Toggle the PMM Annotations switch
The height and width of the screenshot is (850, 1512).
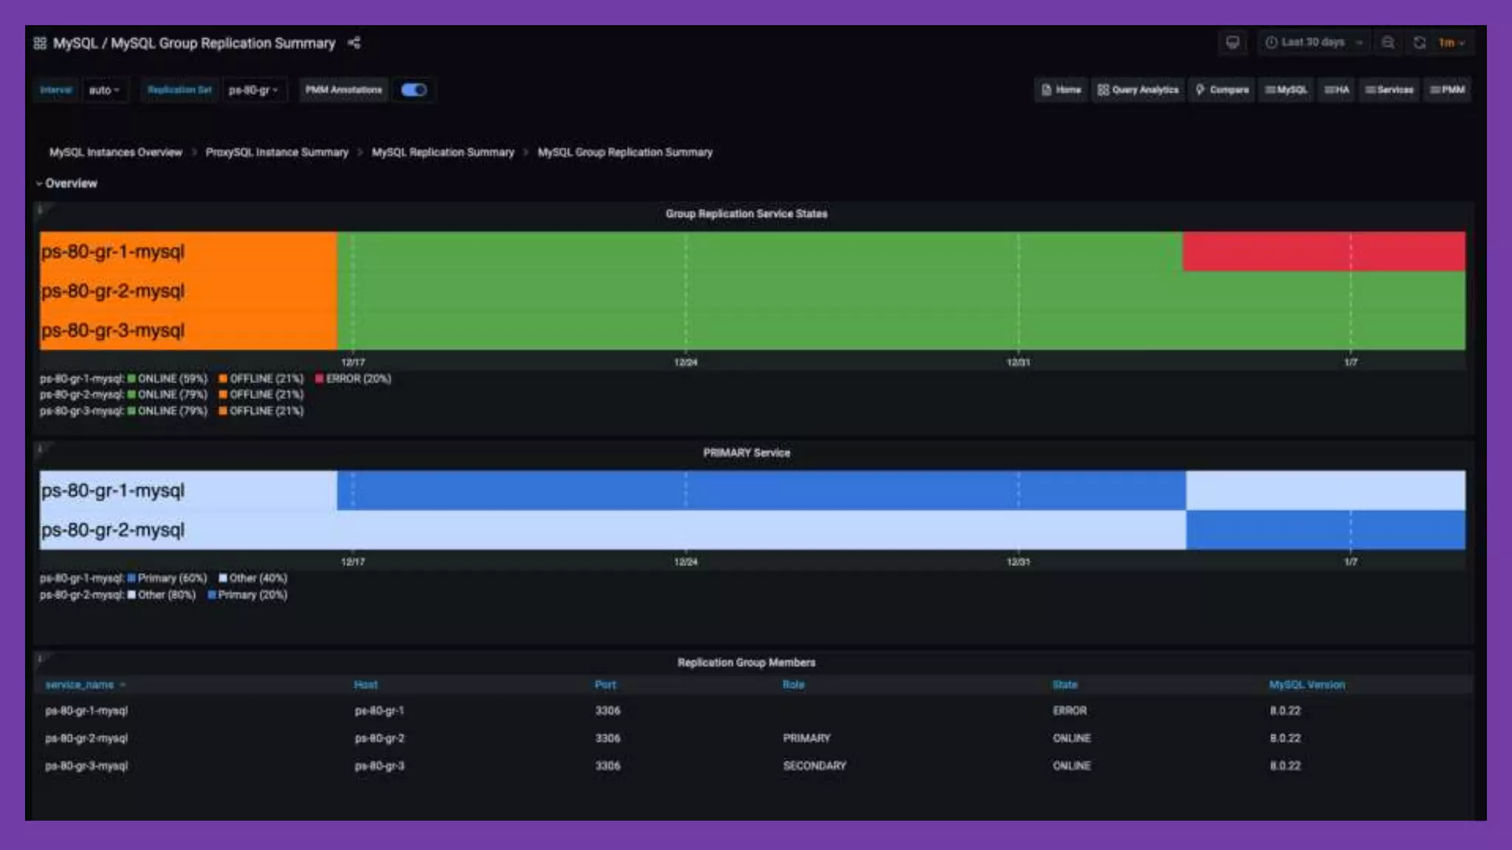[x=413, y=90]
